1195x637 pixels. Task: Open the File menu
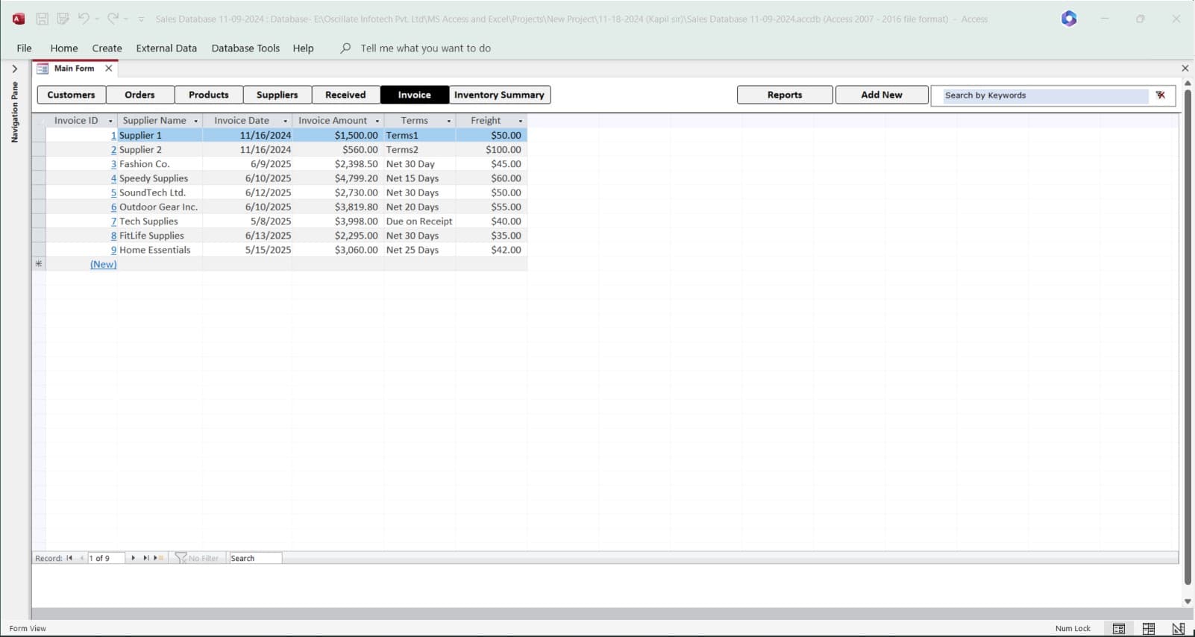[24, 48]
